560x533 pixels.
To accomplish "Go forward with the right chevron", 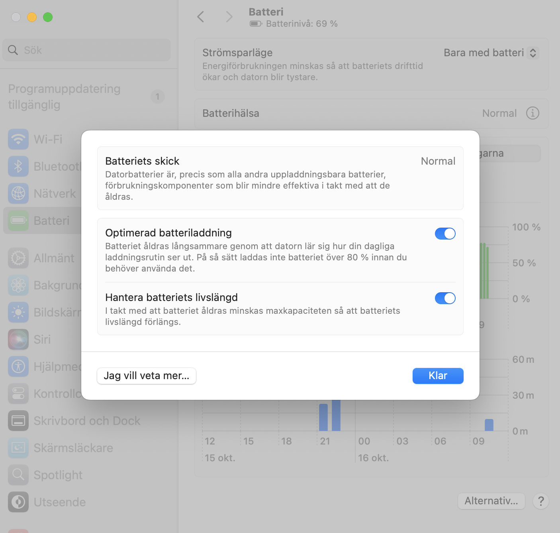I will 229,17.
